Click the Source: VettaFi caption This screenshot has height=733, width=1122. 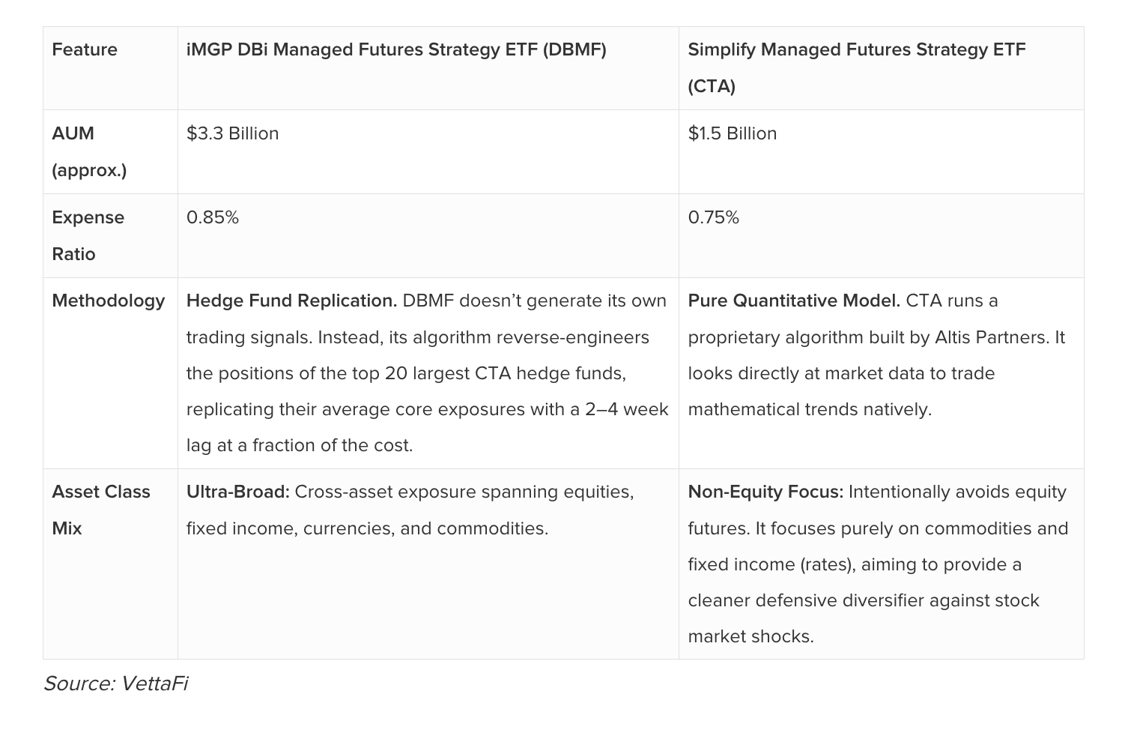pyautogui.click(x=115, y=684)
